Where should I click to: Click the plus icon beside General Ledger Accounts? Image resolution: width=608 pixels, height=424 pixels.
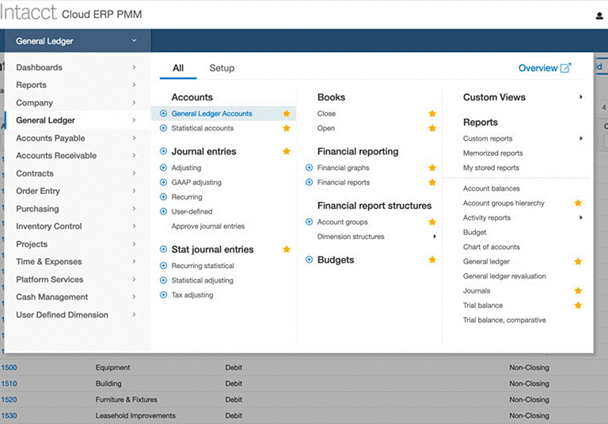[163, 114]
